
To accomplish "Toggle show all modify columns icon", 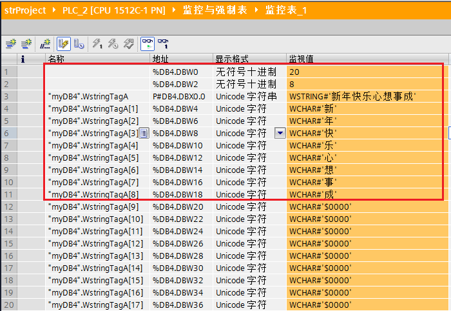I will [64, 44].
